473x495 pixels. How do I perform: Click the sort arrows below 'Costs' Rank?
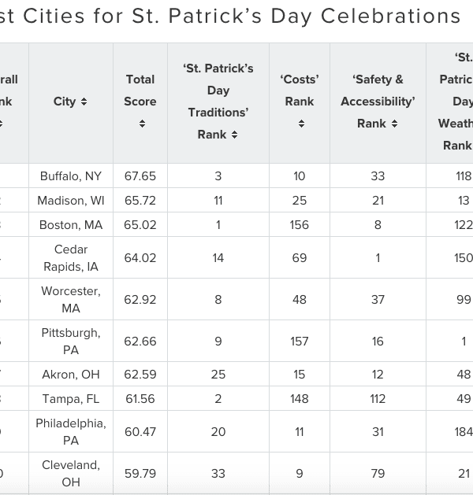pyautogui.click(x=301, y=124)
